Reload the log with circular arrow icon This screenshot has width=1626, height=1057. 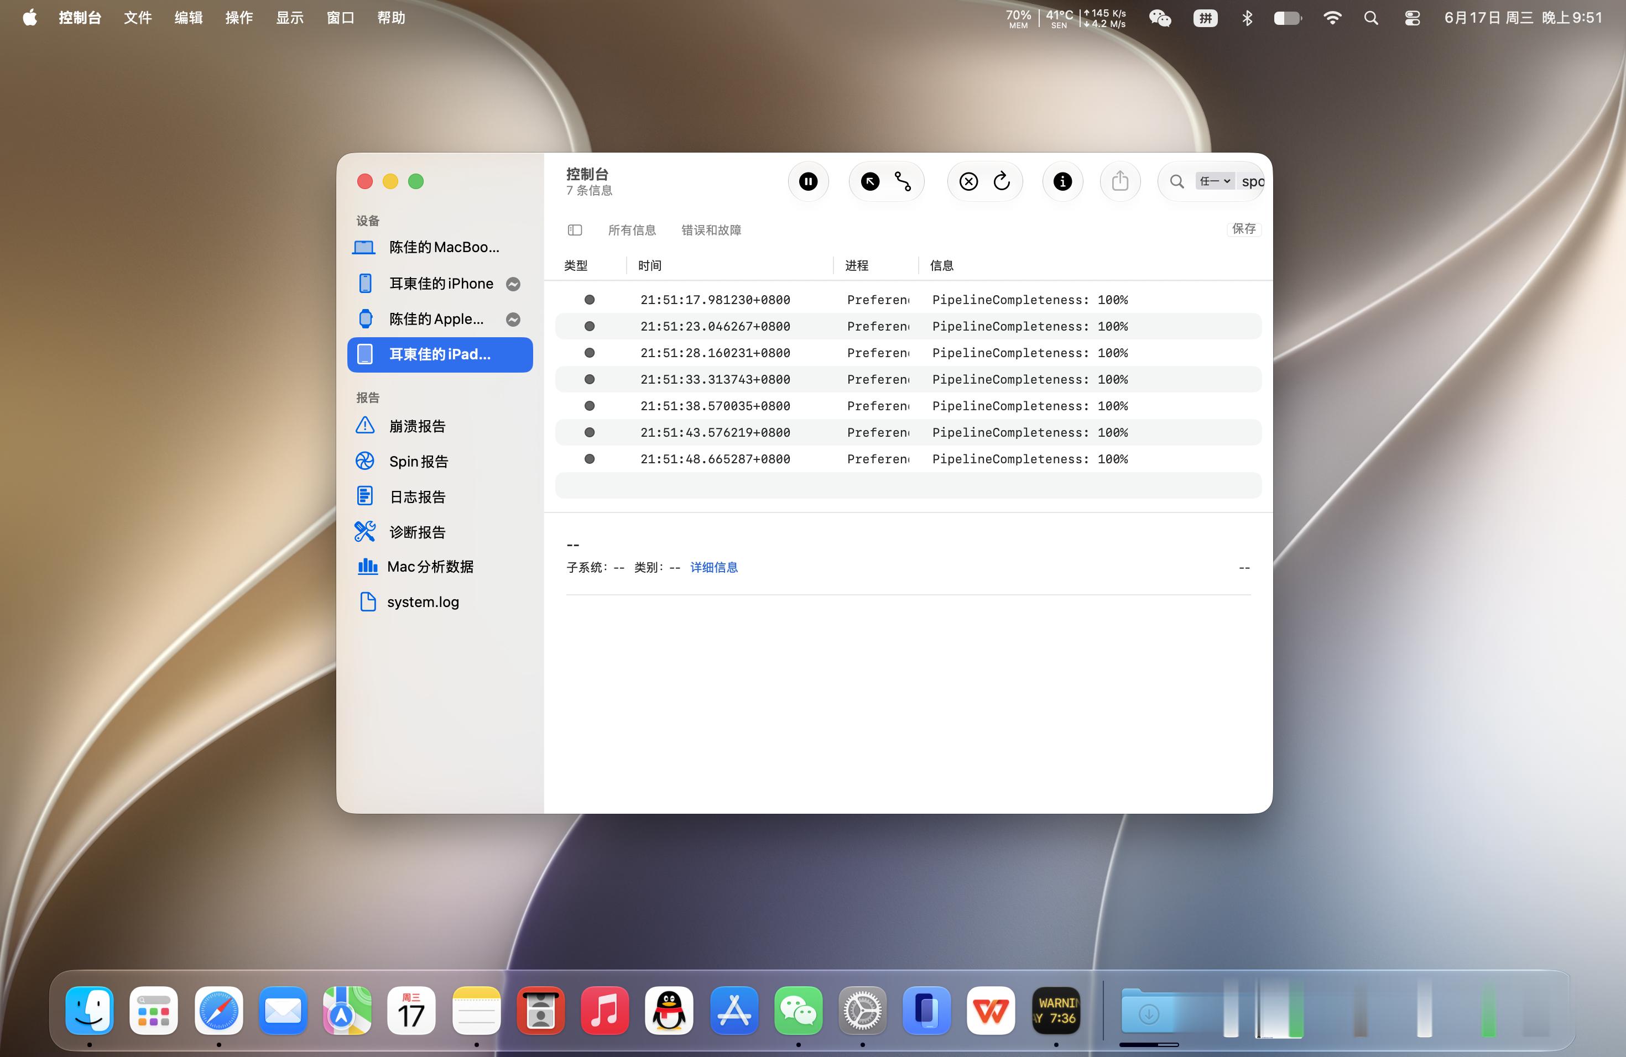tap(1002, 182)
